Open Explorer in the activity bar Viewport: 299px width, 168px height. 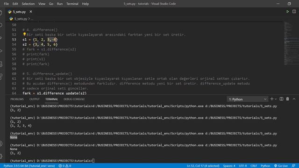(1, 13)
